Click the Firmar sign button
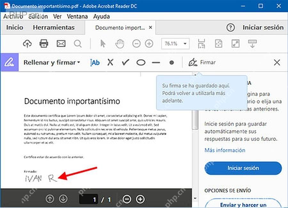Image resolution: width=288 pixels, height=208 pixels. tap(202, 62)
